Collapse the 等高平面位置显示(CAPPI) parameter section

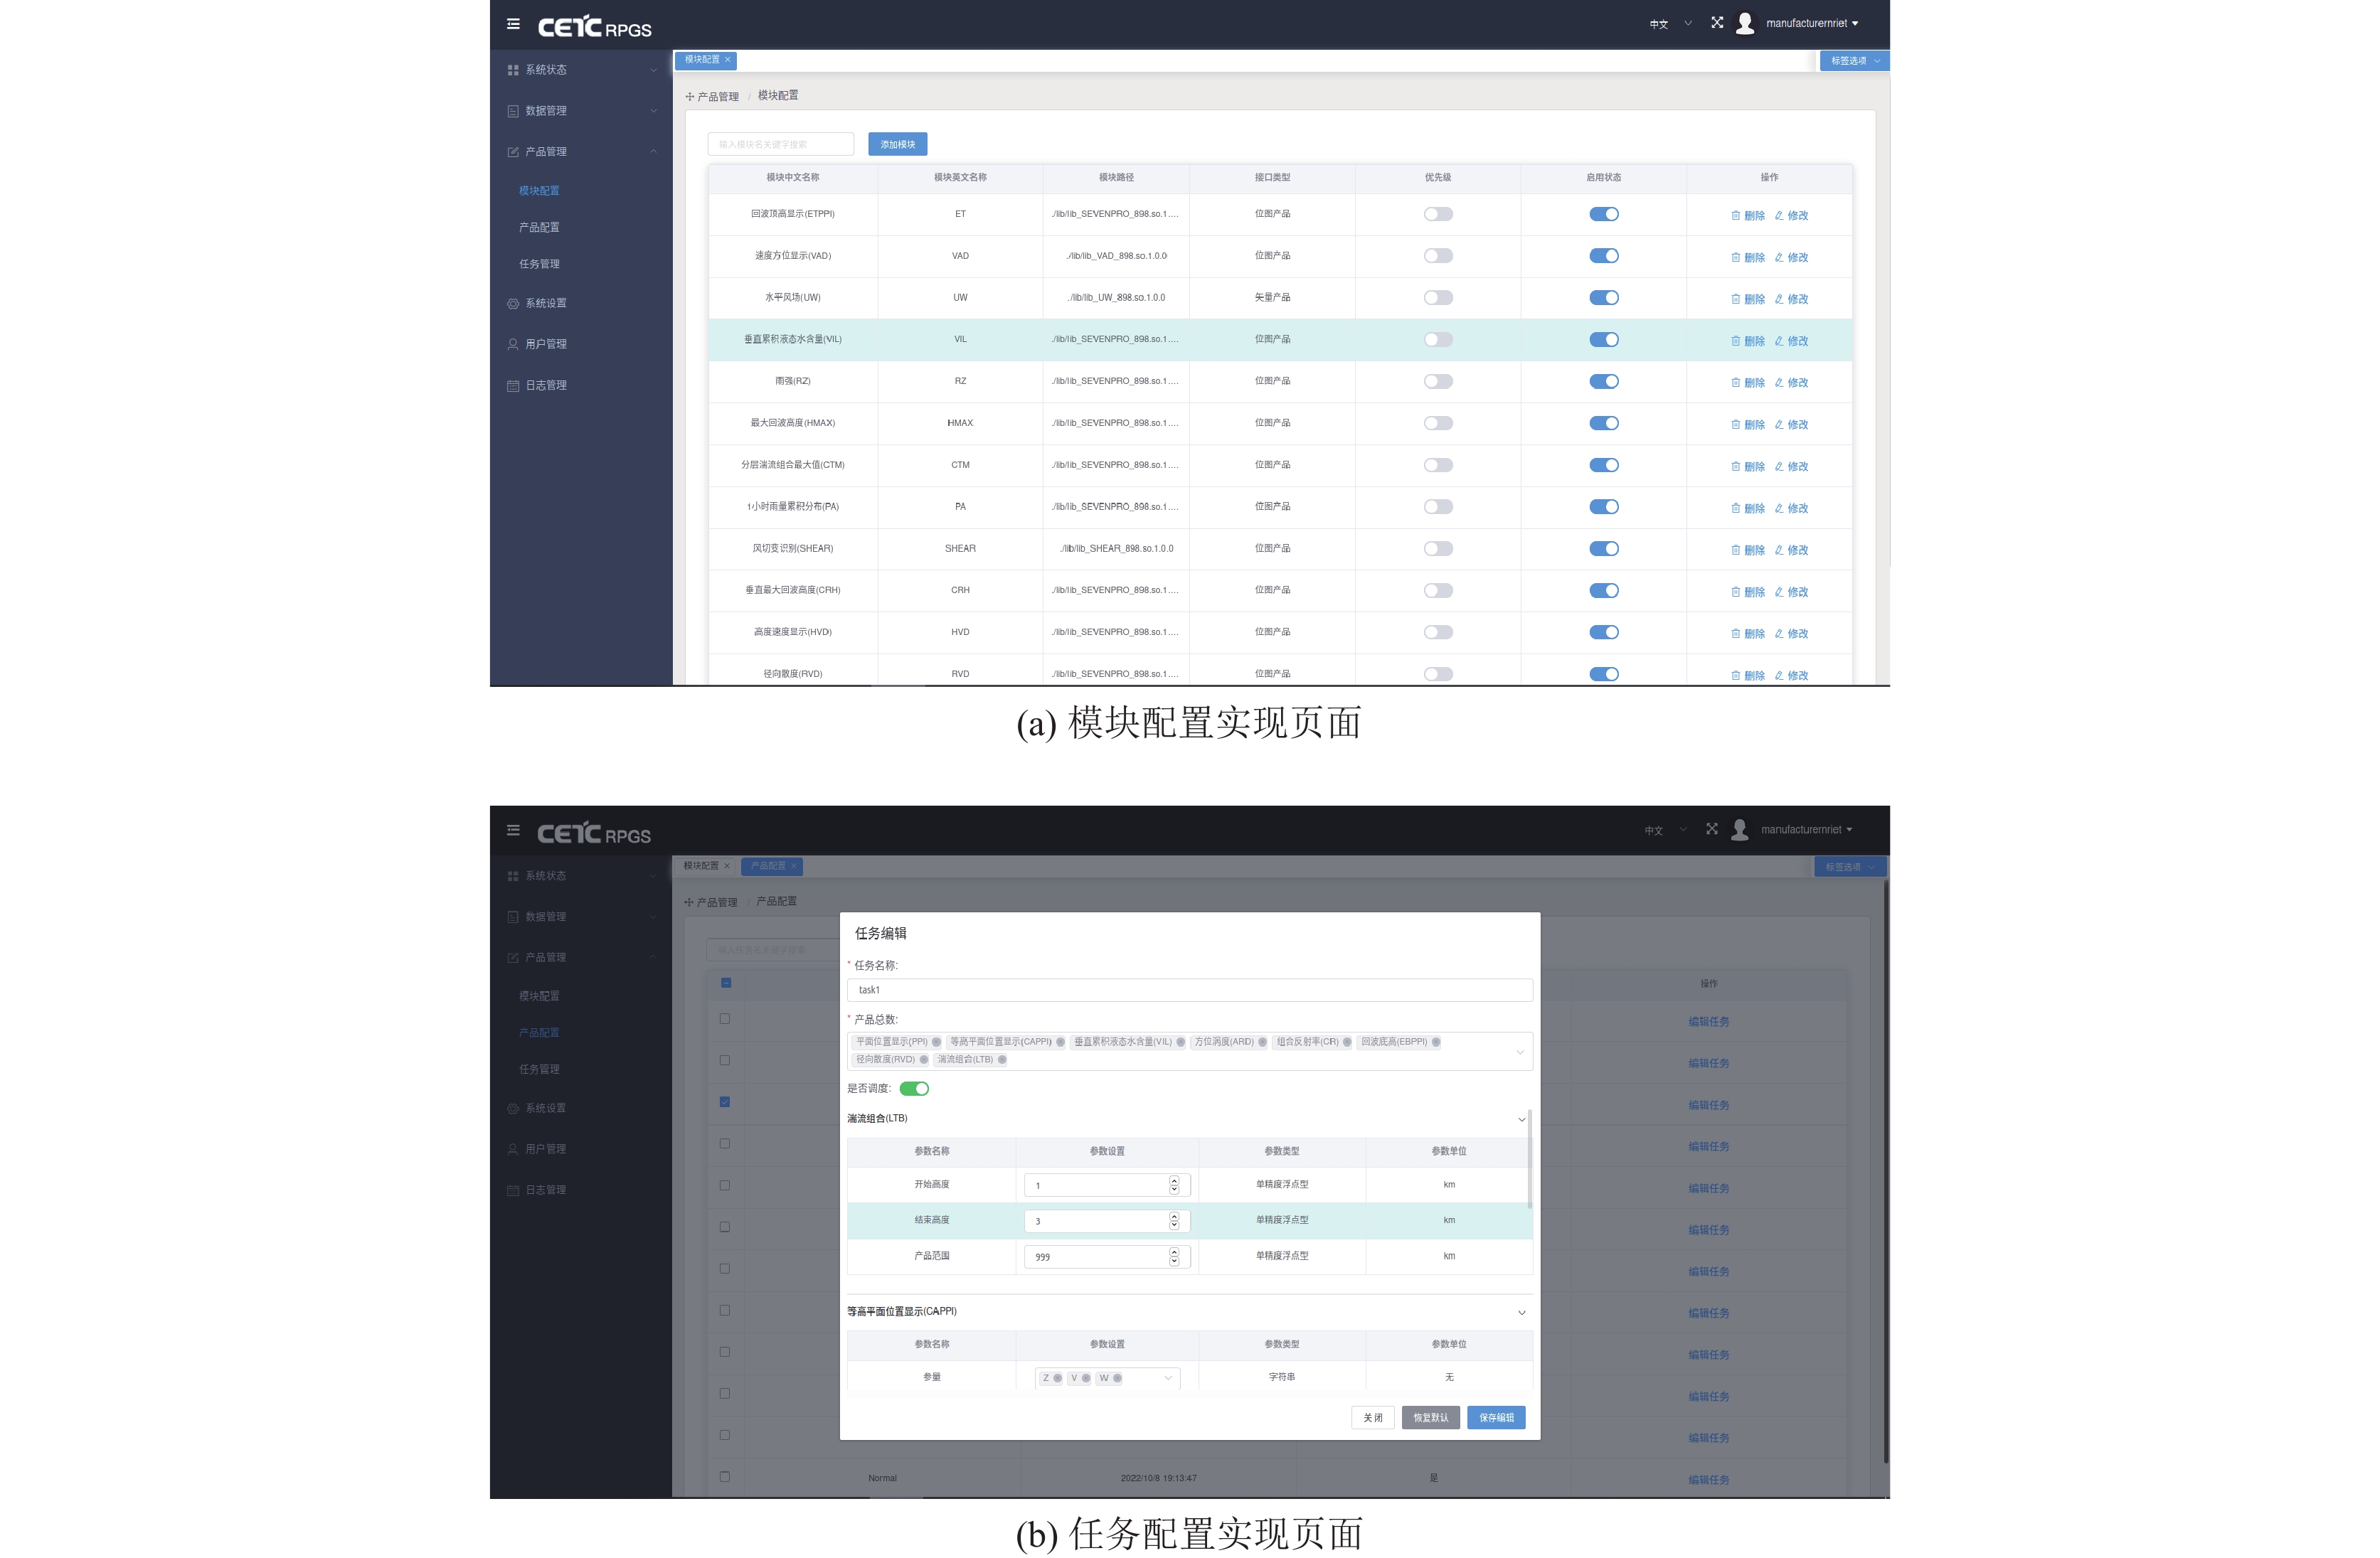coord(1522,1313)
